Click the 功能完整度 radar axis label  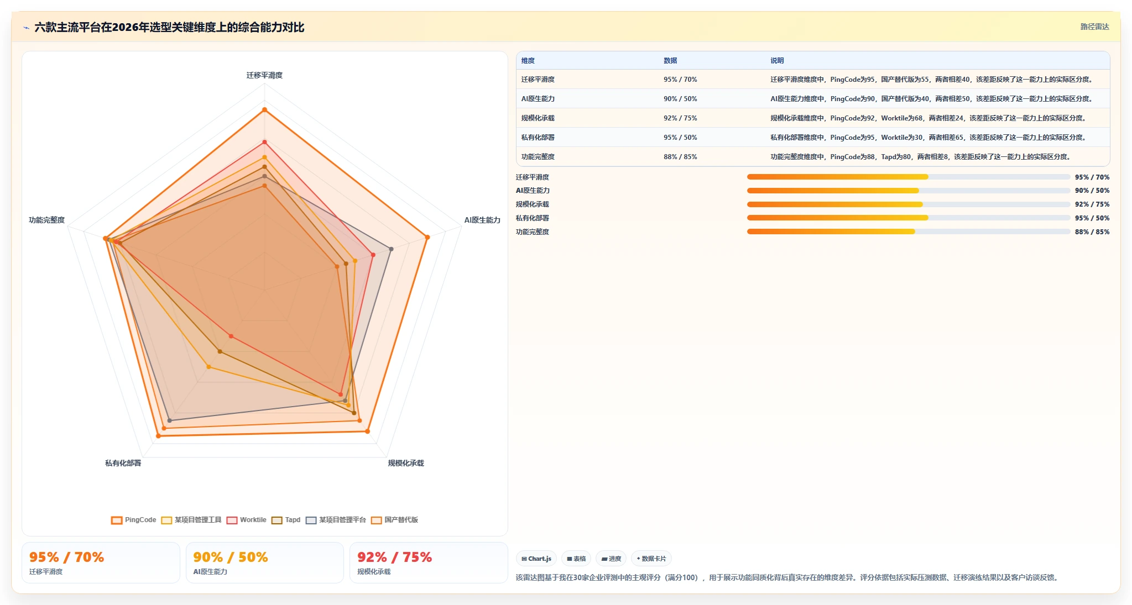tap(46, 220)
